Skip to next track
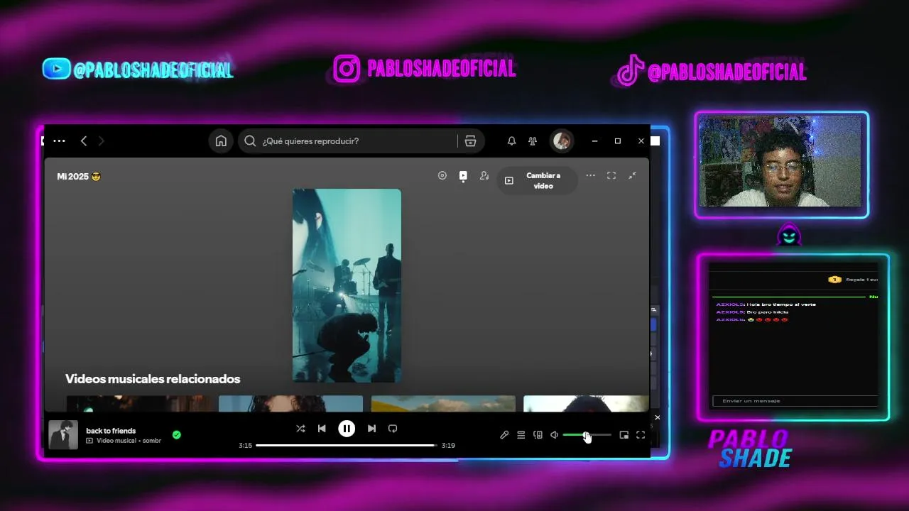This screenshot has height=511, width=909. coord(371,429)
